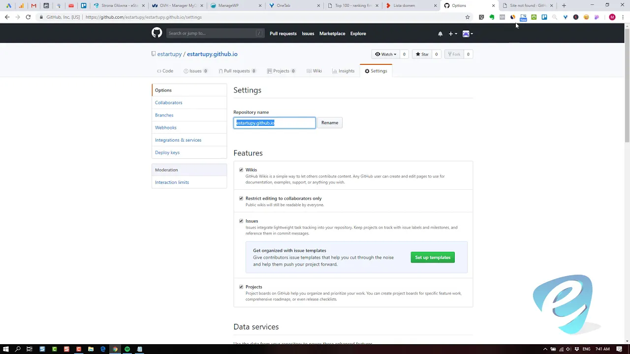This screenshot has width=630, height=354.
Task: Toggle Restrict editing to collaborators only
Action: tap(241, 199)
